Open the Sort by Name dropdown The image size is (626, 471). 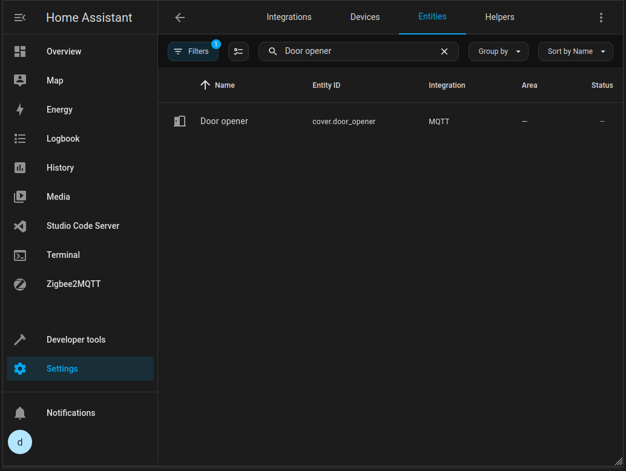pos(575,51)
